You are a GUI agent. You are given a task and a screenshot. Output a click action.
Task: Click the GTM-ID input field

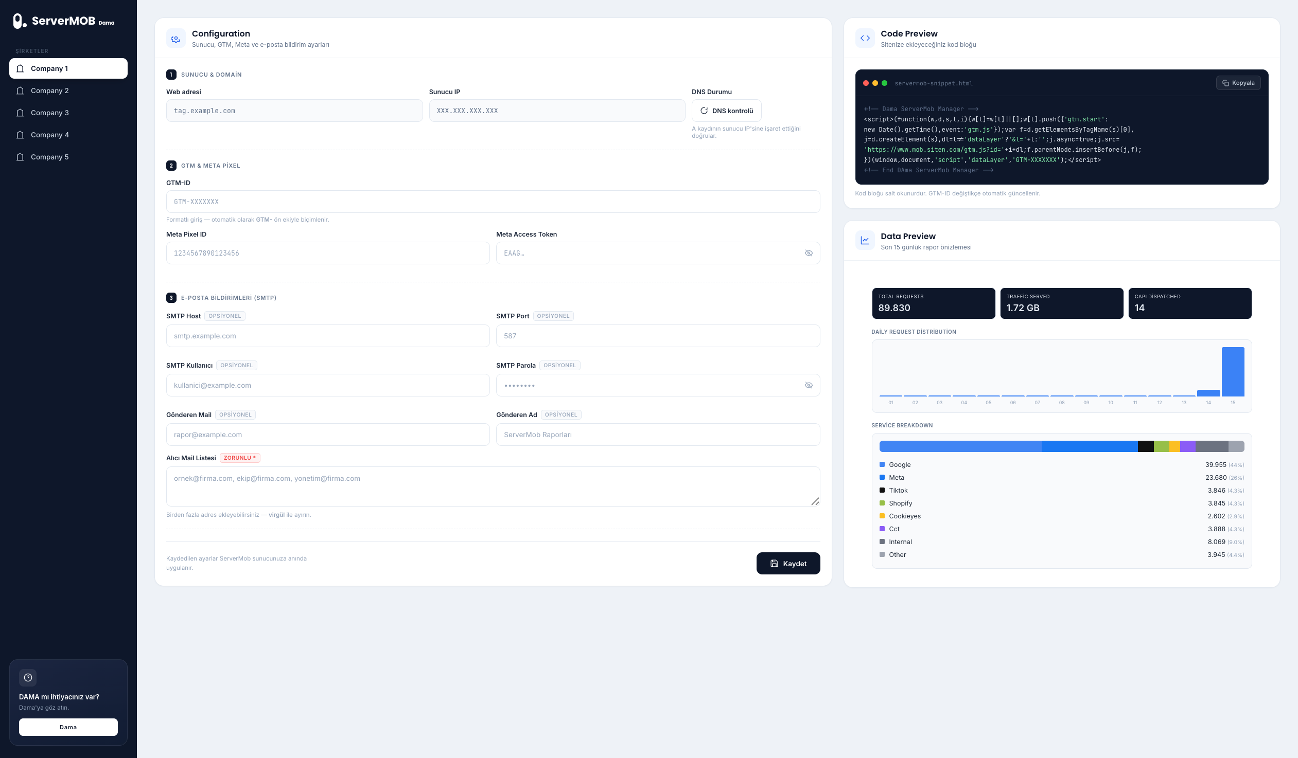point(493,202)
